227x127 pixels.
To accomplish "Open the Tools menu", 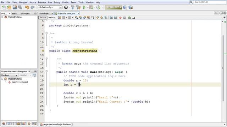I will pos(81,2).
